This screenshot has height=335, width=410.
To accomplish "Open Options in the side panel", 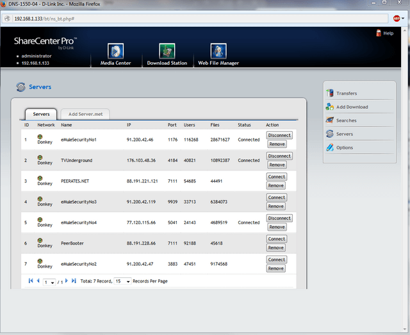I will [x=344, y=147].
